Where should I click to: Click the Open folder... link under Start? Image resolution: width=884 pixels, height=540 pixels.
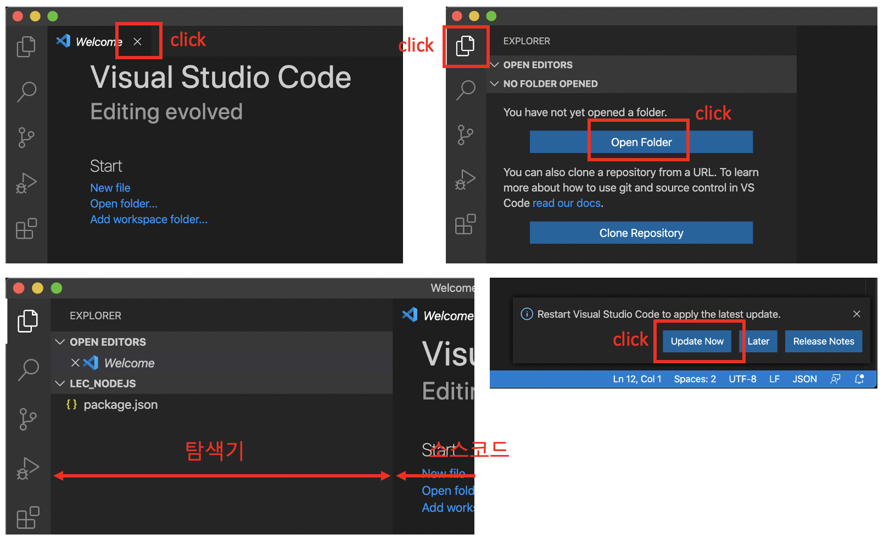[x=124, y=204]
